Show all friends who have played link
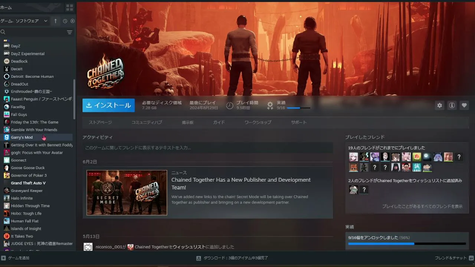 point(422,207)
